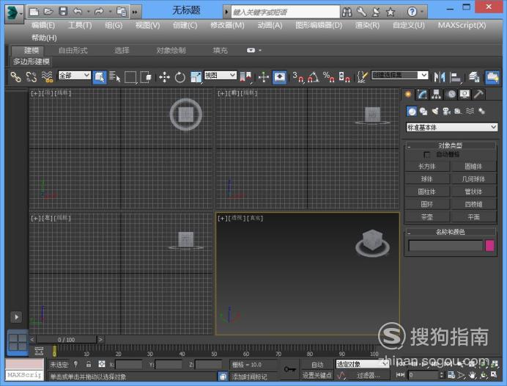This screenshot has height=386, width=507.
Task: Click the object name input field
Action: (445, 246)
